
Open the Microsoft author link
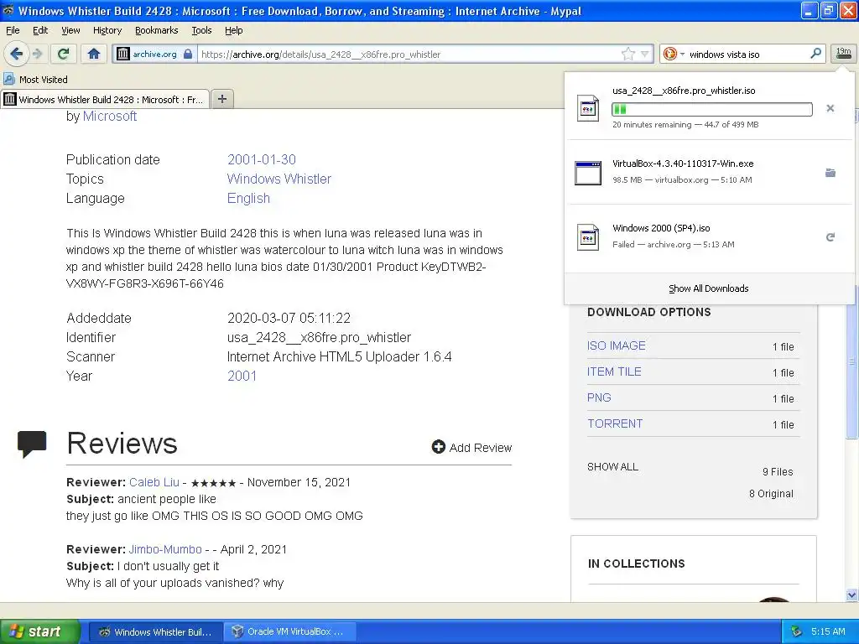(x=110, y=116)
